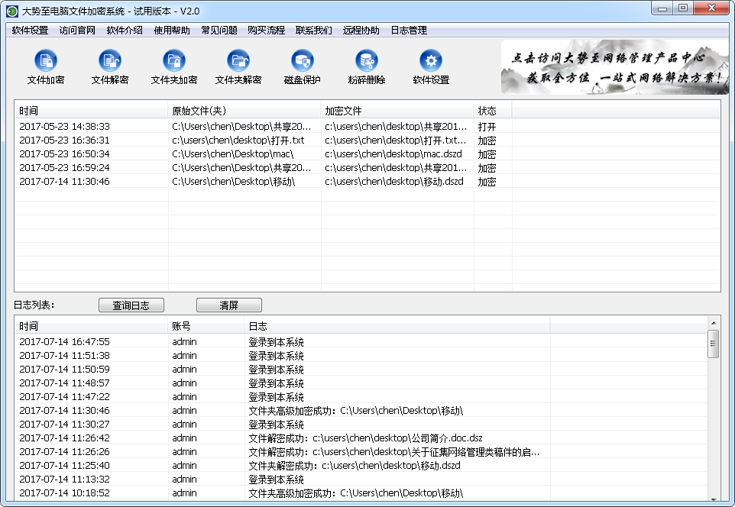Click the program icon in the title bar
Image resolution: width=735 pixels, height=507 pixels.
point(11,9)
